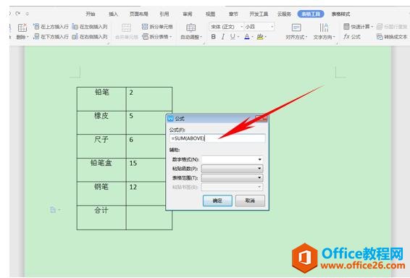This screenshot has width=410, height=278.
Task: Click the table cell 合计
Action: coord(101,218)
